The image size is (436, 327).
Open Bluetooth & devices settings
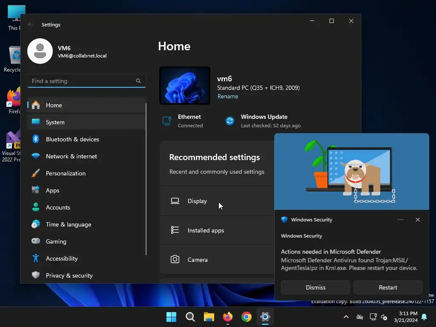86,139
